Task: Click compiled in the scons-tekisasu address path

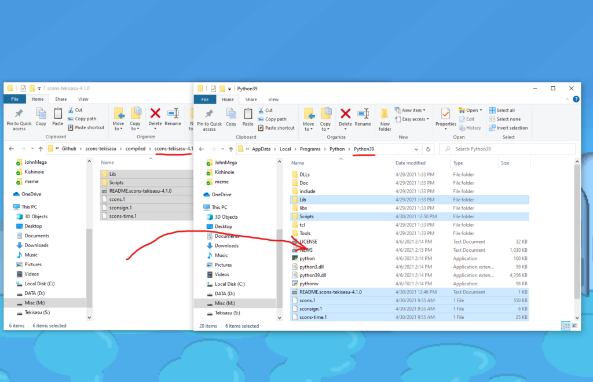Action: pos(136,149)
